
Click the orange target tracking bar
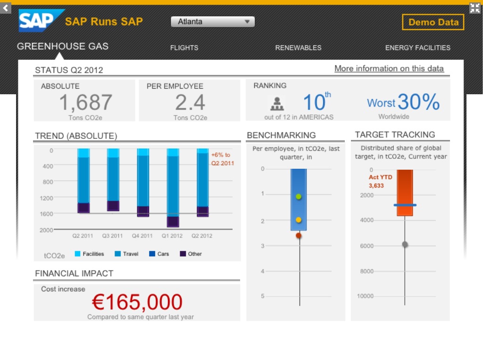coord(405,193)
